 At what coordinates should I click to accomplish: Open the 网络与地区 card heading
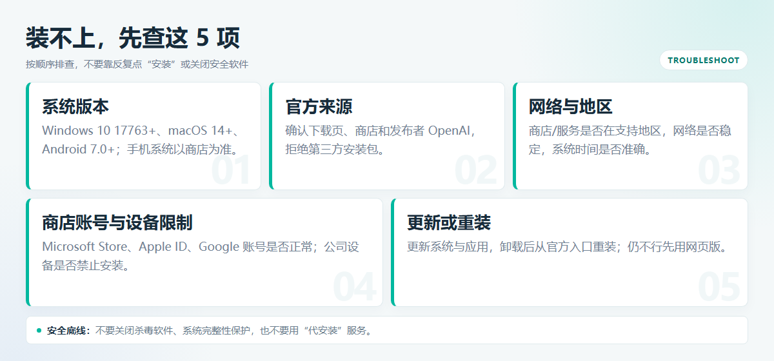pyautogui.click(x=570, y=106)
